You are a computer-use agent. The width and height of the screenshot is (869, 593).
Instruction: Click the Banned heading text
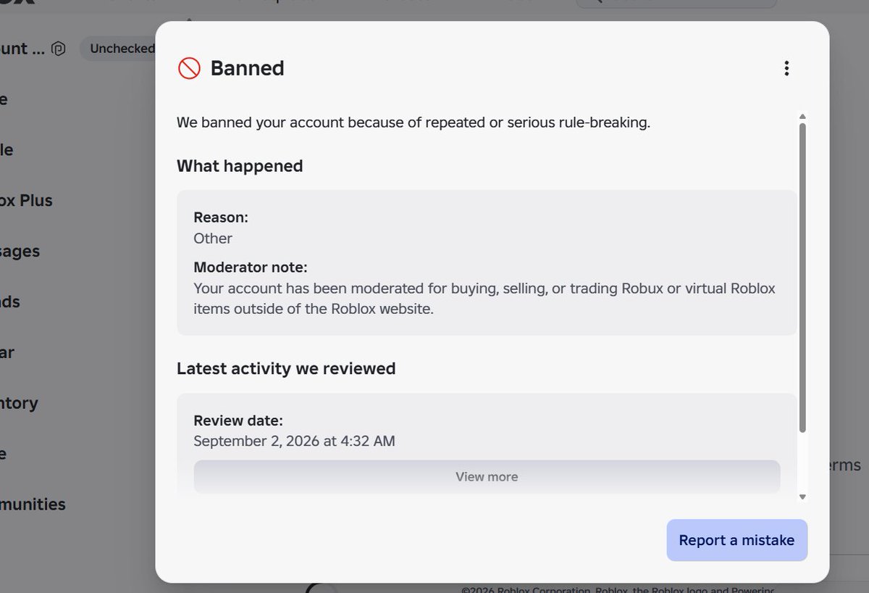tap(247, 68)
